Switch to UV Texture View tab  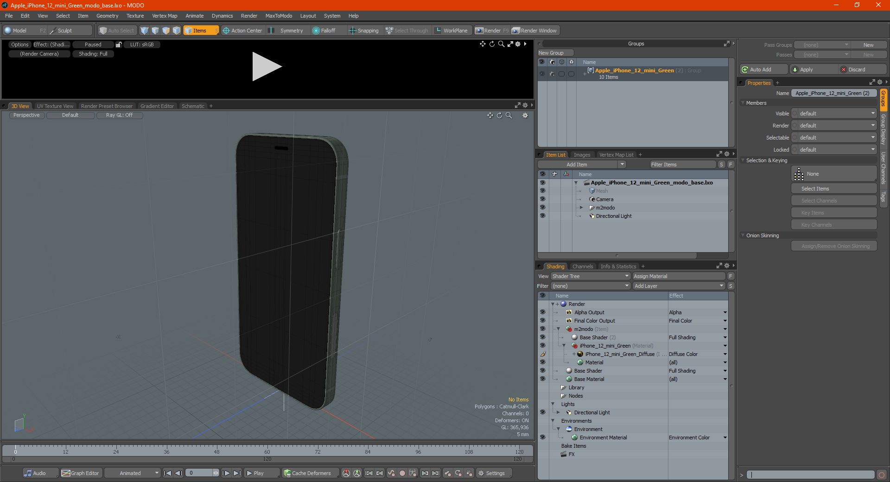pos(55,106)
